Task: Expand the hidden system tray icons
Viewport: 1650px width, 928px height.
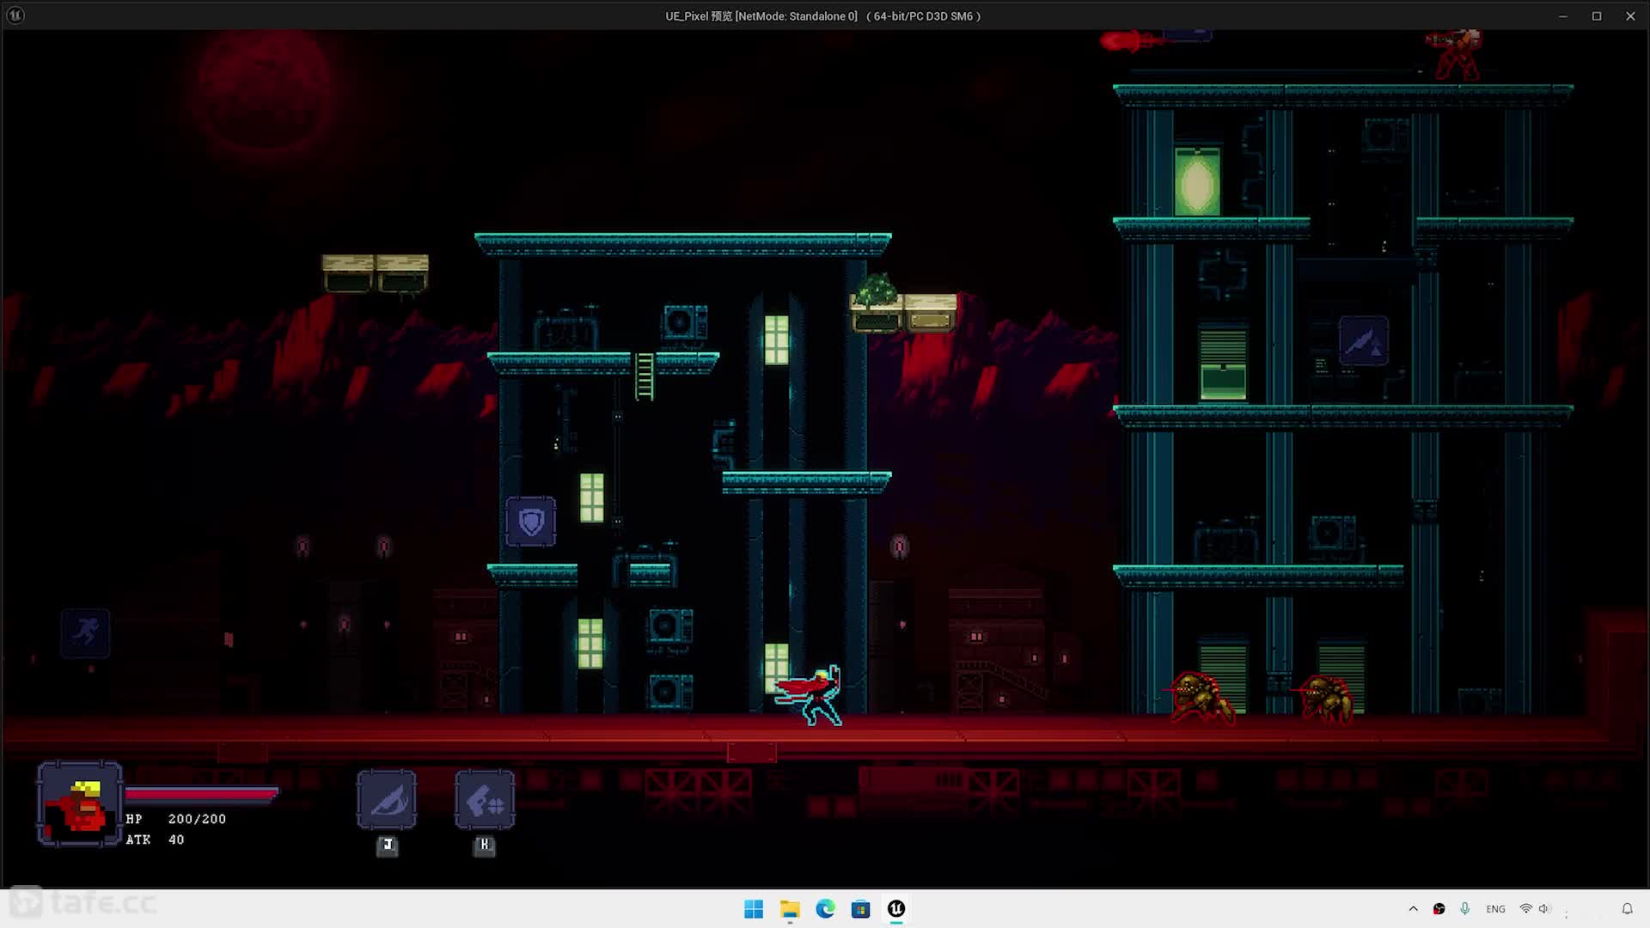Action: pyautogui.click(x=1413, y=909)
